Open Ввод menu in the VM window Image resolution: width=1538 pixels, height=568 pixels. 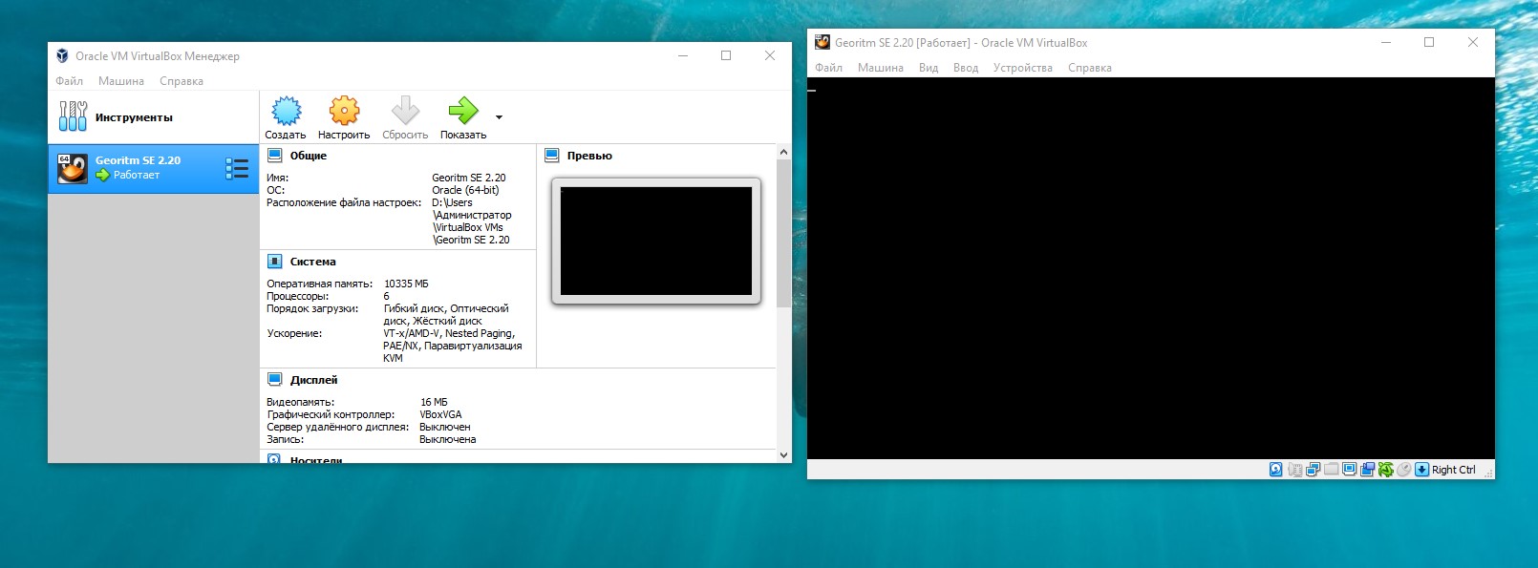[x=966, y=68]
